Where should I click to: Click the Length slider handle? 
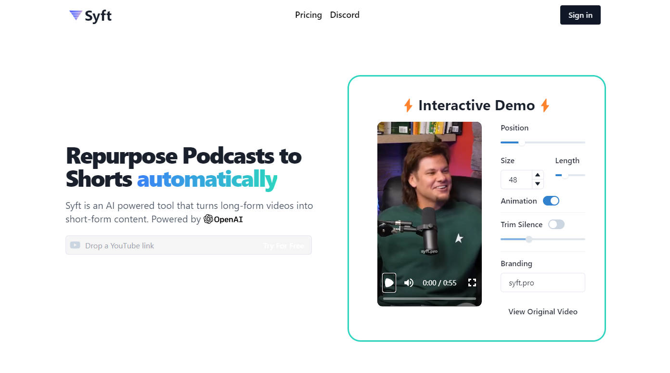pos(565,175)
